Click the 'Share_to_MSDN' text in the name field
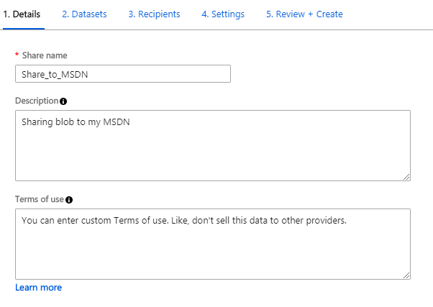Screen dimensions: 433x307 click(55, 74)
